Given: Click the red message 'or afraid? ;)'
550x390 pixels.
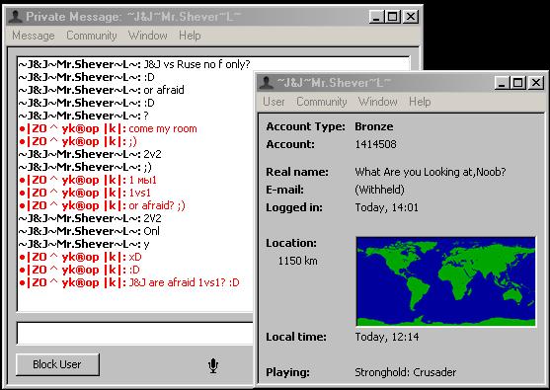Looking at the screenshot, I should point(157,205).
